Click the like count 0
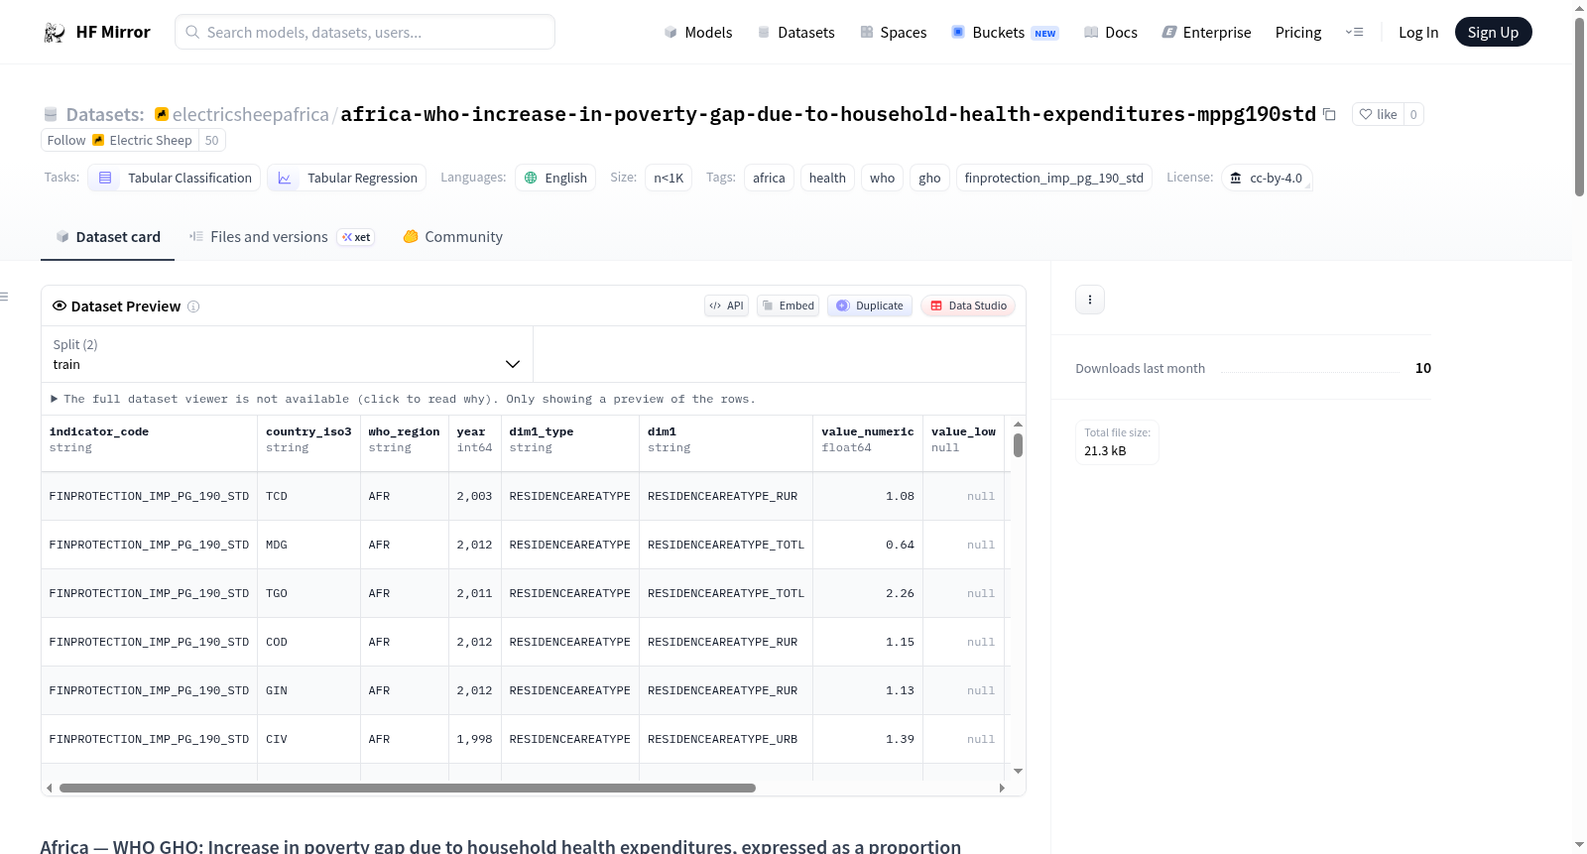Image resolution: width=1587 pixels, height=854 pixels. click(x=1413, y=114)
